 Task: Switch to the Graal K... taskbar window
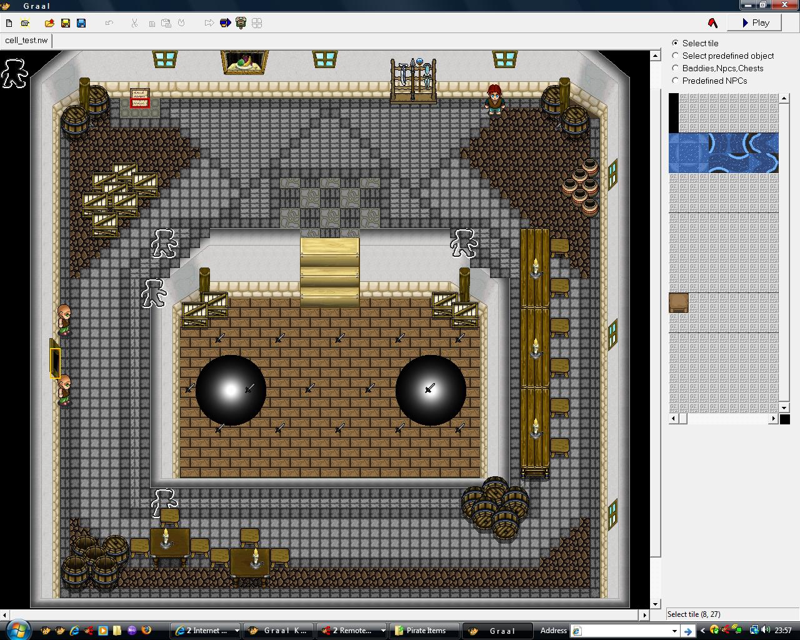coord(278,631)
